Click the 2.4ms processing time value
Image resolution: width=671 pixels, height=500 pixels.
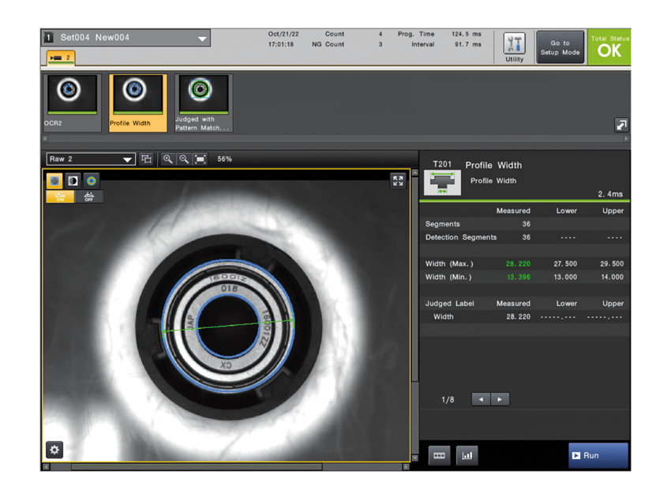610,194
